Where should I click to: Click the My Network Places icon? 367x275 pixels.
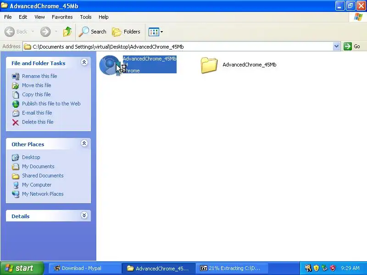(16, 194)
